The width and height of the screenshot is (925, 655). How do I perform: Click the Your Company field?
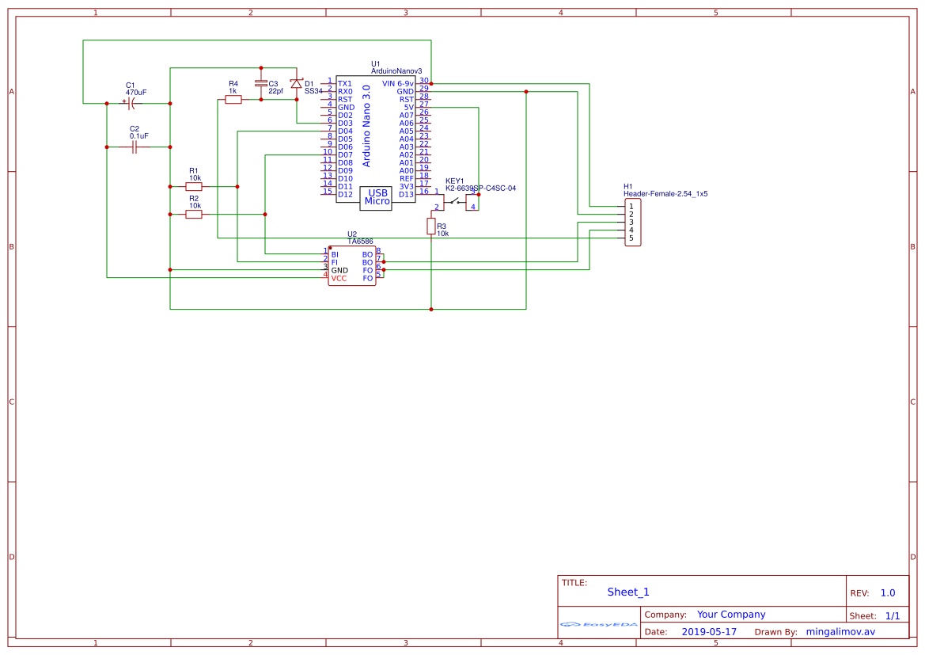pos(731,615)
